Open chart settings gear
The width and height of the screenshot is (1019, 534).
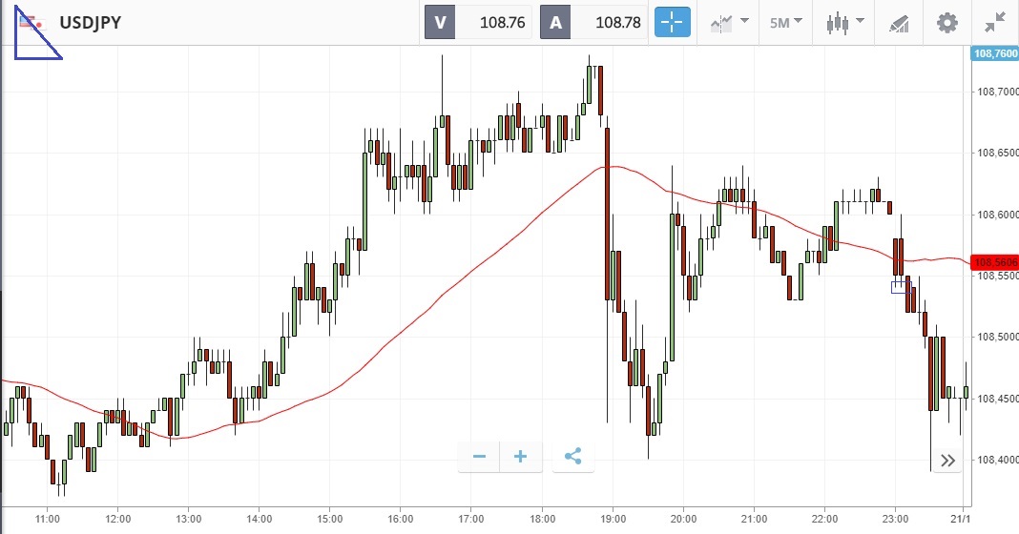[x=946, y=23]
